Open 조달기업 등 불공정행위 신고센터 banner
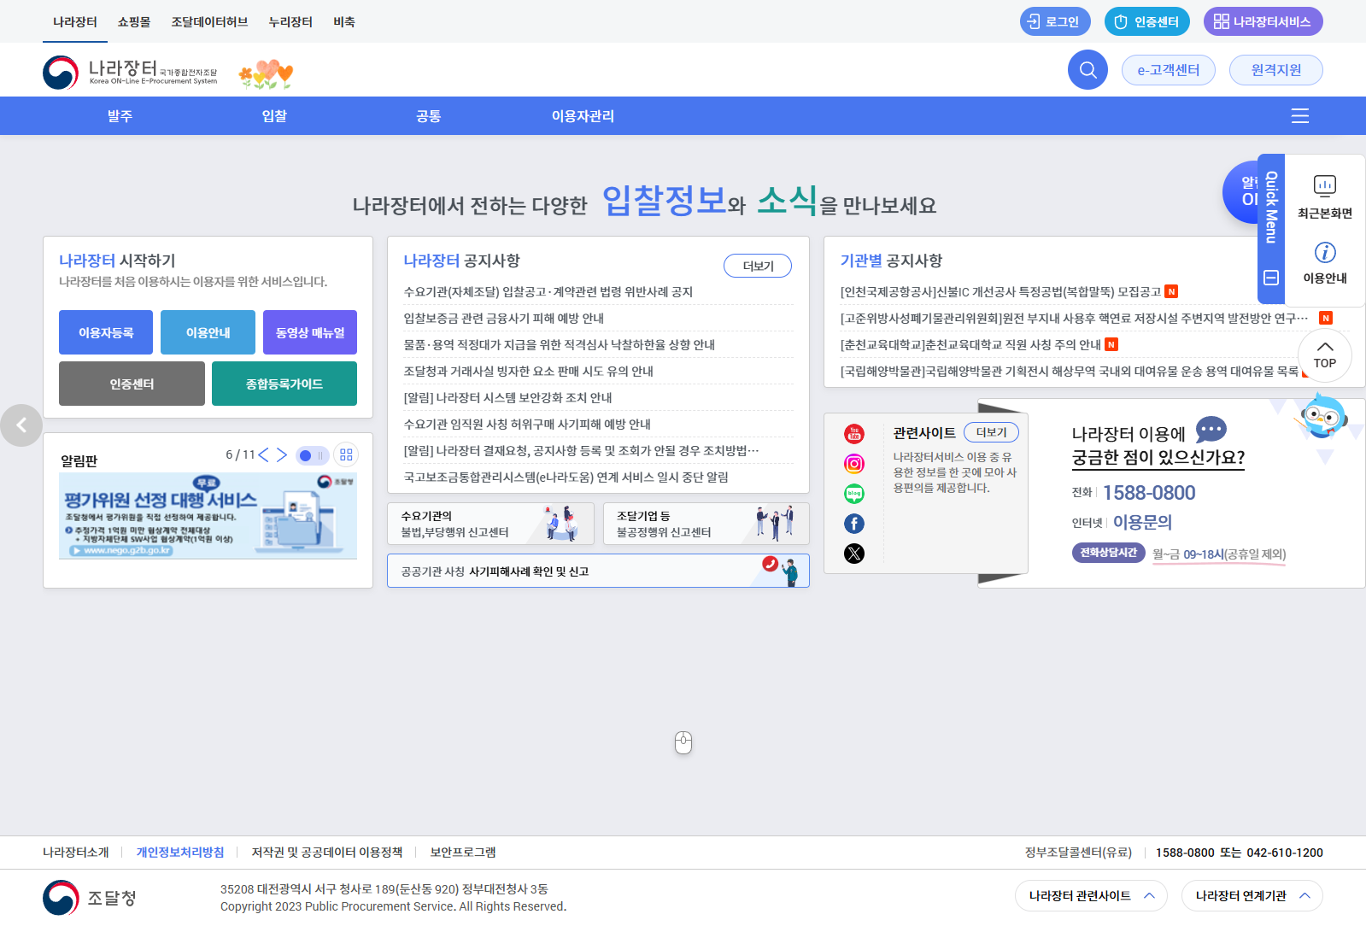Screen dimensions: 1366x926 point(706,524)
